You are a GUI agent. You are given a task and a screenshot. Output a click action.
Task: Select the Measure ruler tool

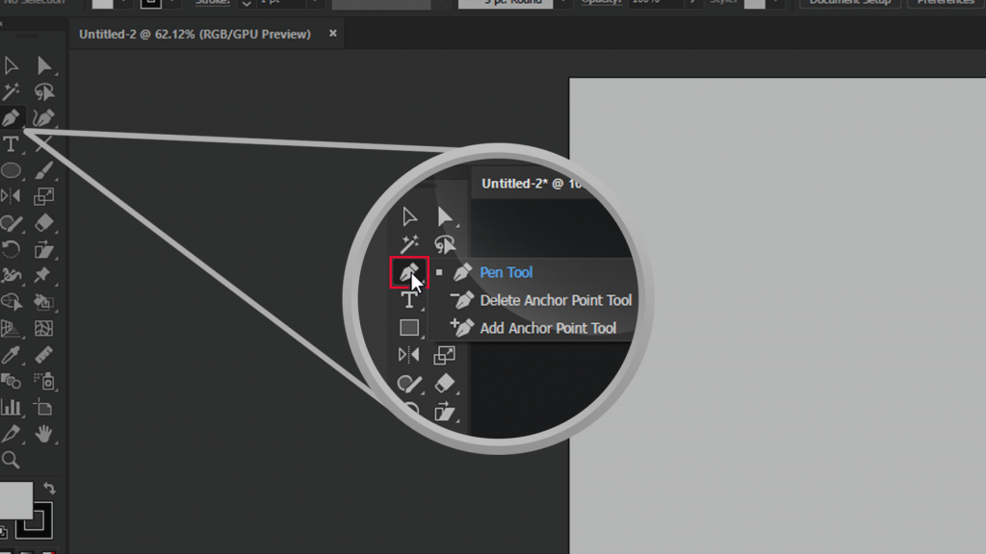pos(43,355)
